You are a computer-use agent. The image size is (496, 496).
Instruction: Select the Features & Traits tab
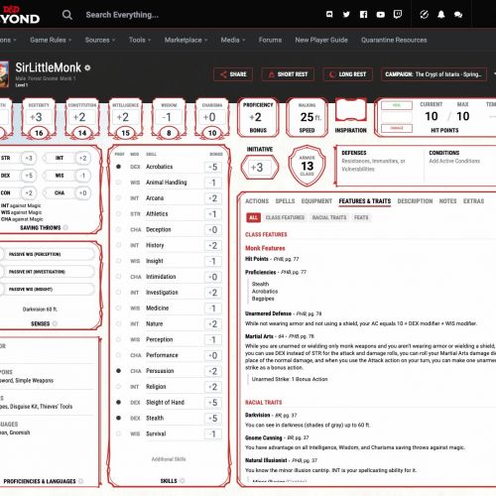[365, 201]
